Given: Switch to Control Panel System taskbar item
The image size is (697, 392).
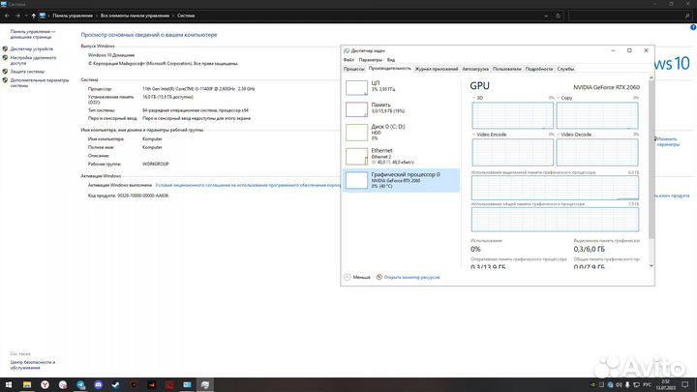Looking at the screenshot, I should click(187, 385).
